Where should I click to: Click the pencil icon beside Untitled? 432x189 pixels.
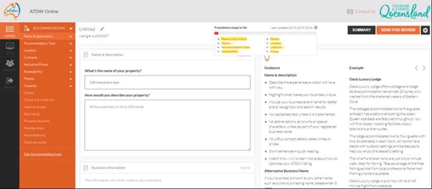click(102, 29)
